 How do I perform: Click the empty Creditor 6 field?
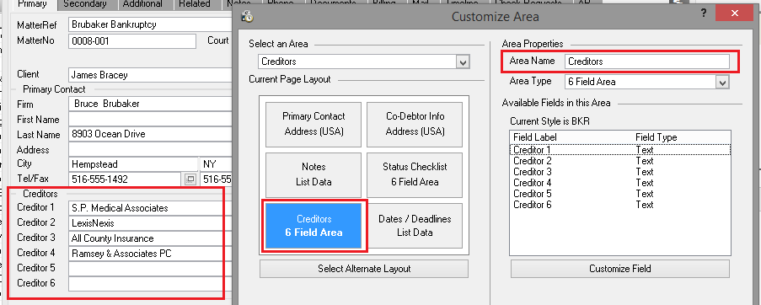coord(151,284)
